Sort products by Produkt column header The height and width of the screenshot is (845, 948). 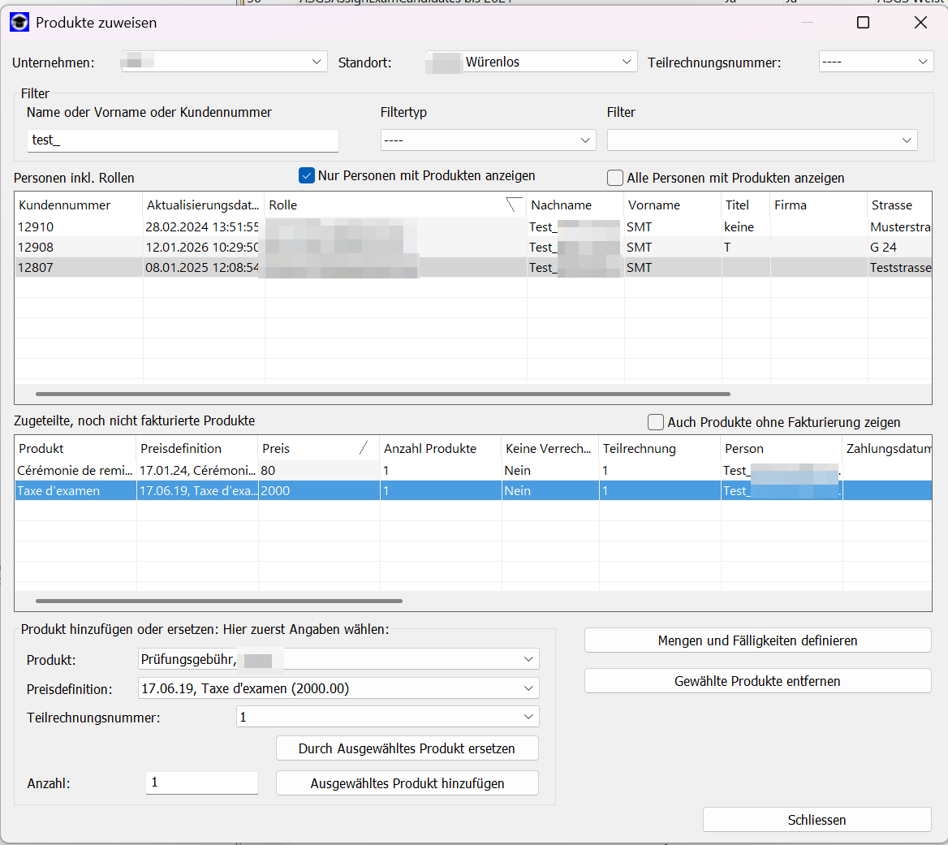tap(75, 449)
